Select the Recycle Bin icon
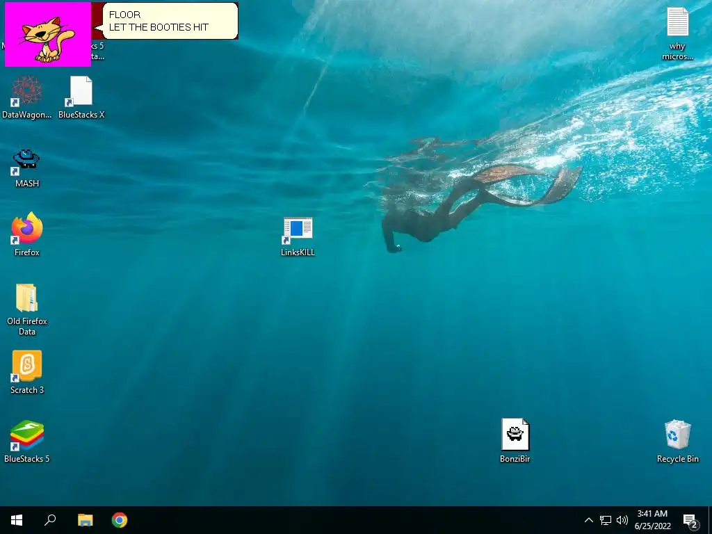The image size is (712, 534). coord(677,442)
